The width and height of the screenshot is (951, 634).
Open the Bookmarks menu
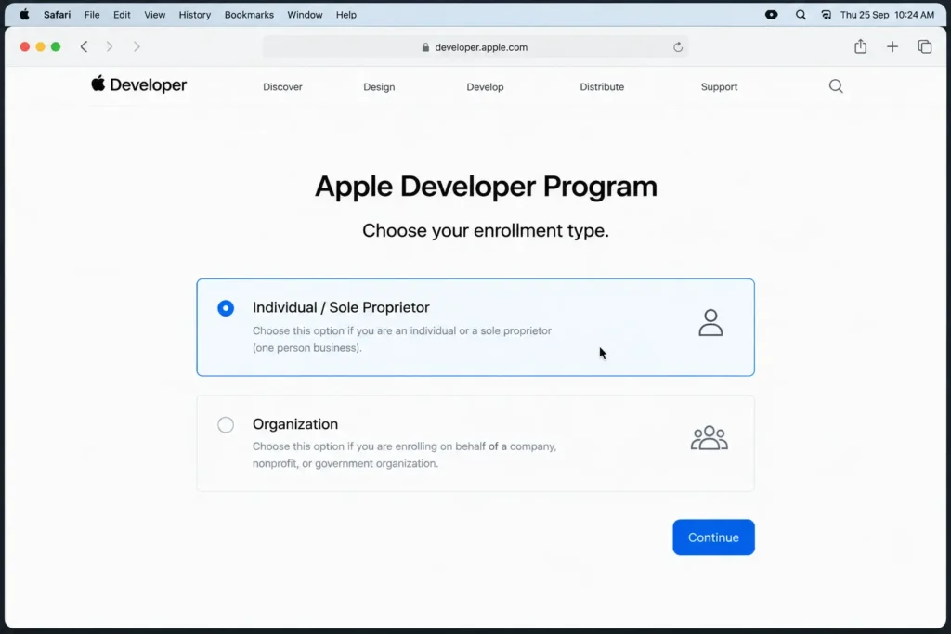tap(249, 15)
